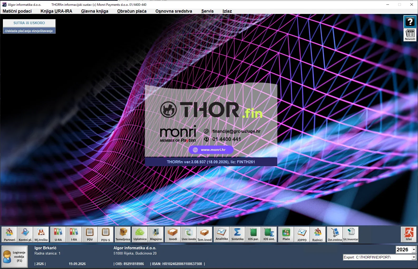Open the Tem.Izvod icon

coord(205,234)
